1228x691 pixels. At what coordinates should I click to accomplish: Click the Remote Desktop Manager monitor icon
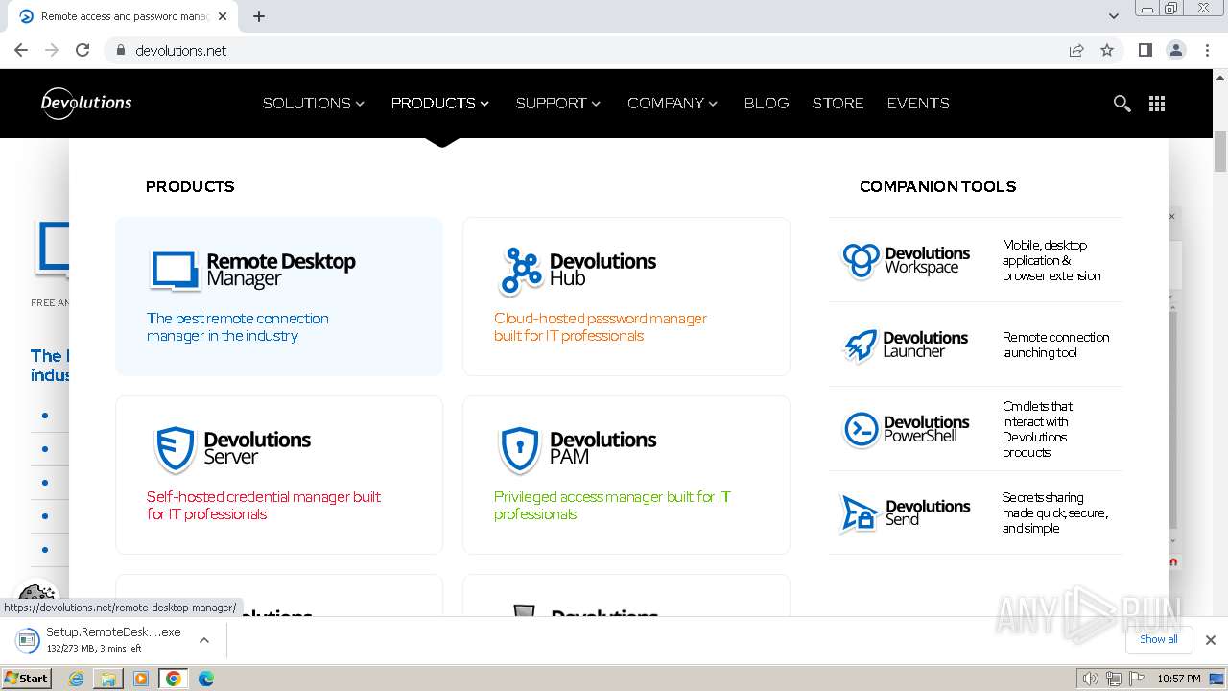(175, 271)
